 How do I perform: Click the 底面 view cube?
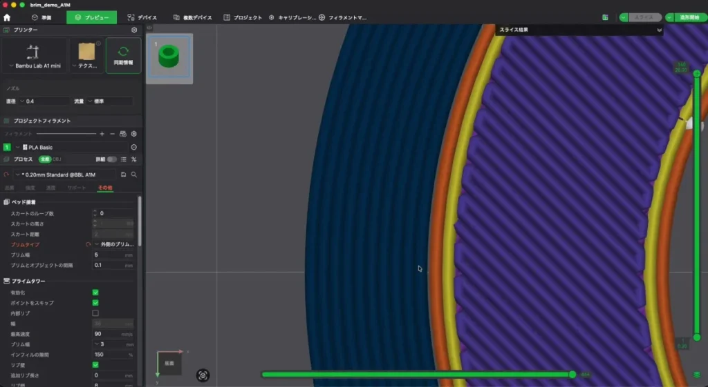click(169, 363)
